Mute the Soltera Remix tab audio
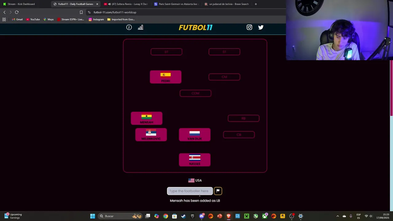393x221 pixels. pos(110,4)
